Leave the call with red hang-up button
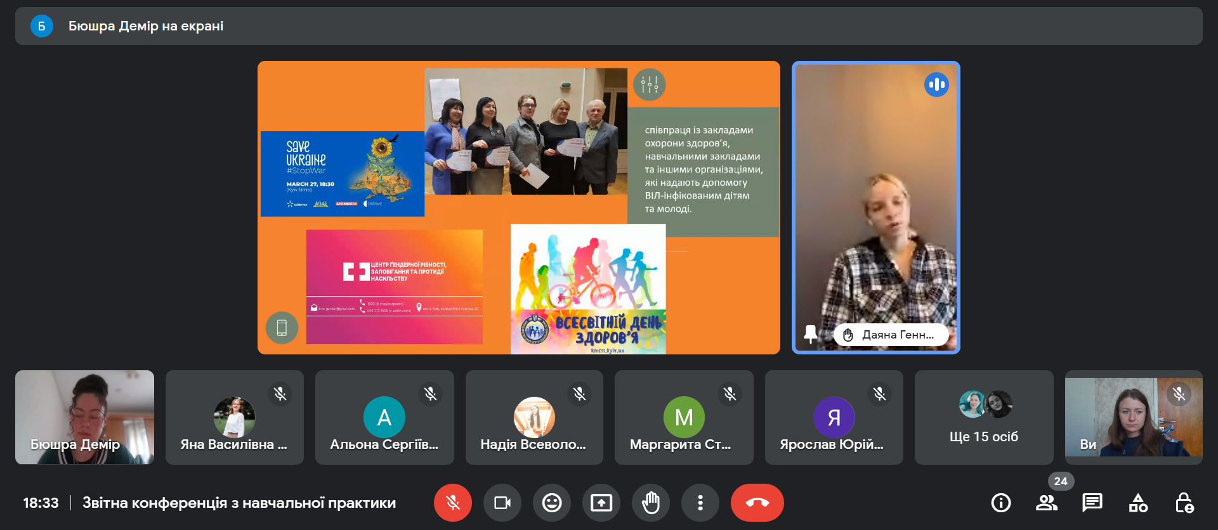 coord(757,503)
